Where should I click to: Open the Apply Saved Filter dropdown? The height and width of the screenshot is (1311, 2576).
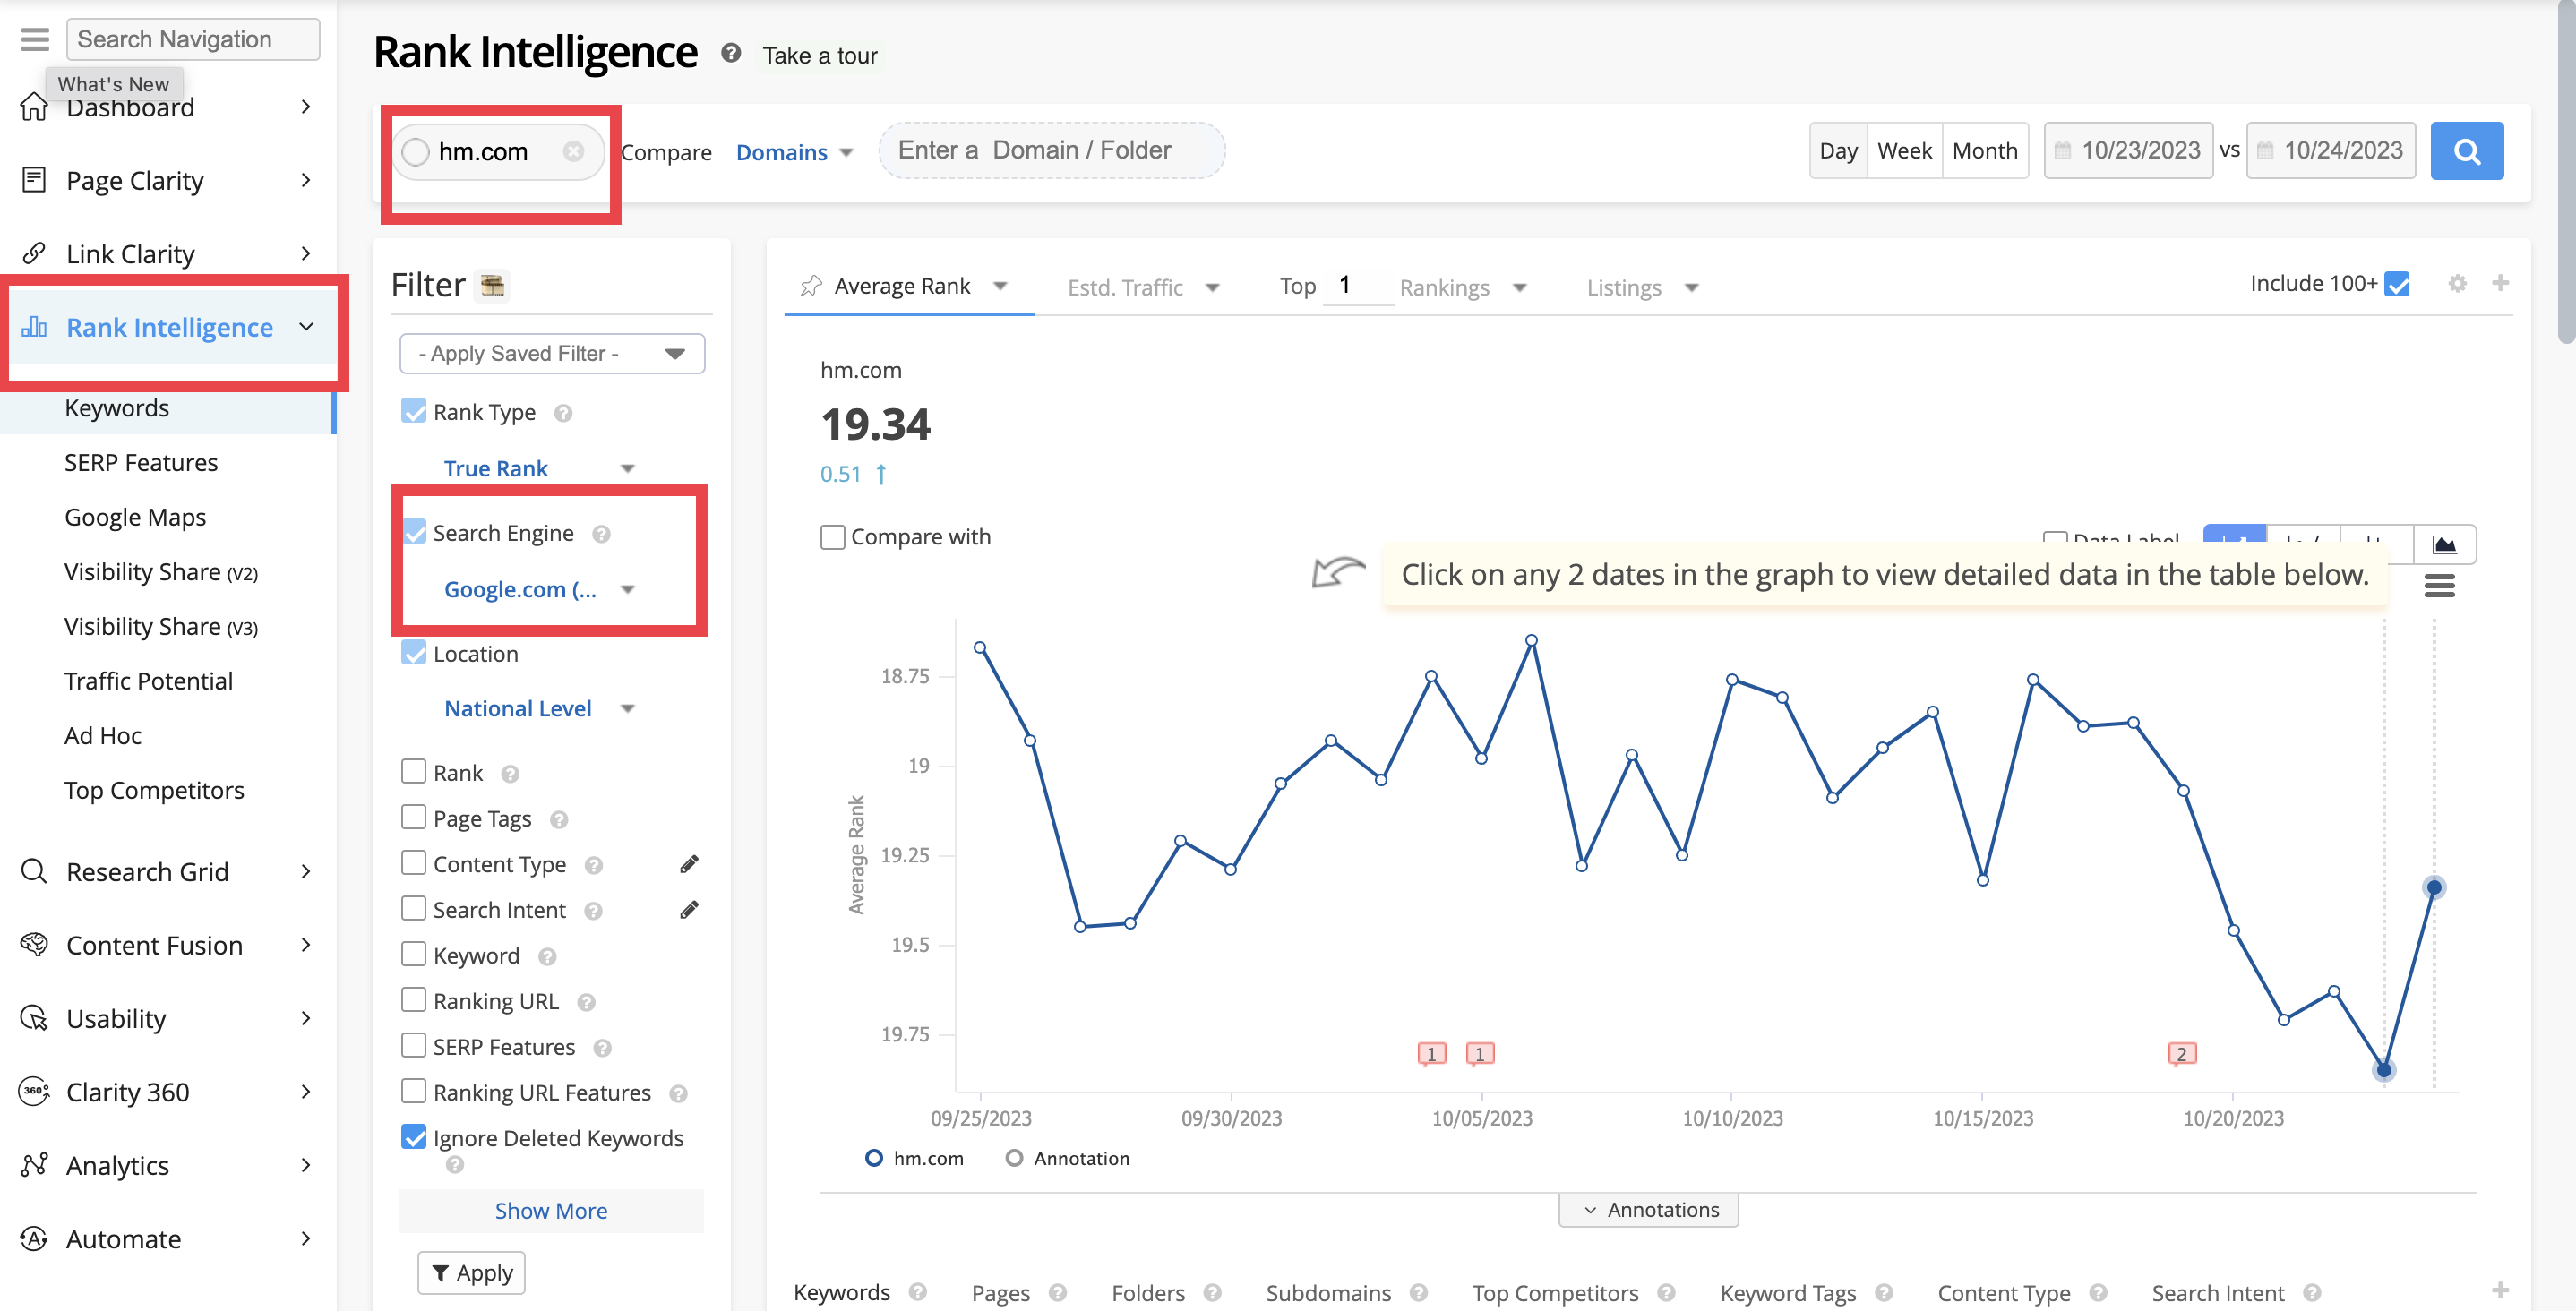[x=551, y=353]
